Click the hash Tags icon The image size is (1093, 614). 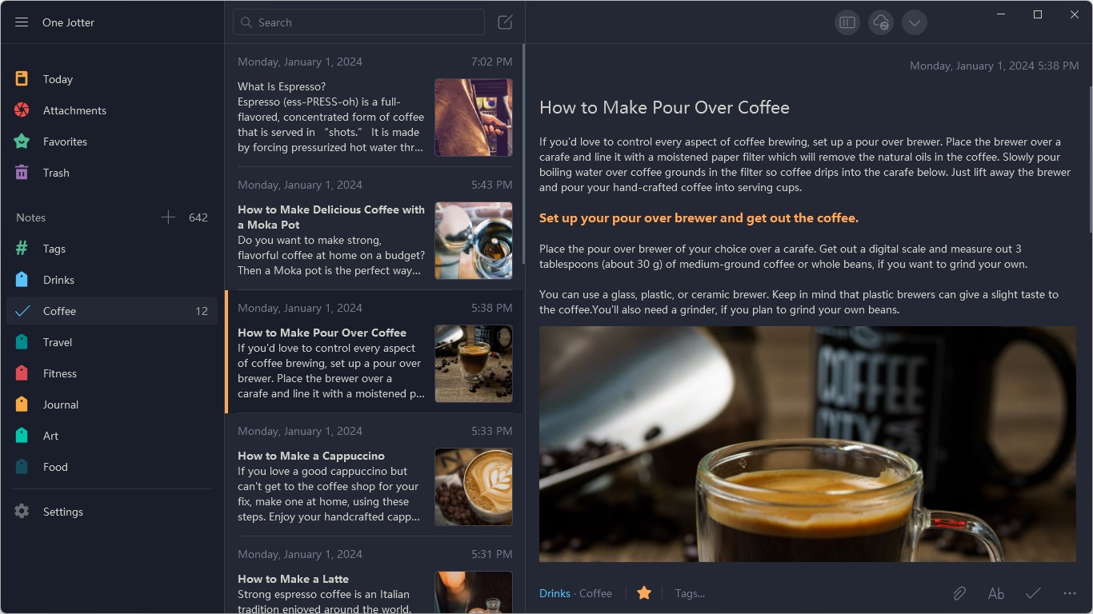tap(22, 248)
